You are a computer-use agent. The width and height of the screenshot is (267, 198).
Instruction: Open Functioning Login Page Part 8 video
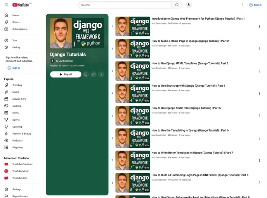(200, 175)
